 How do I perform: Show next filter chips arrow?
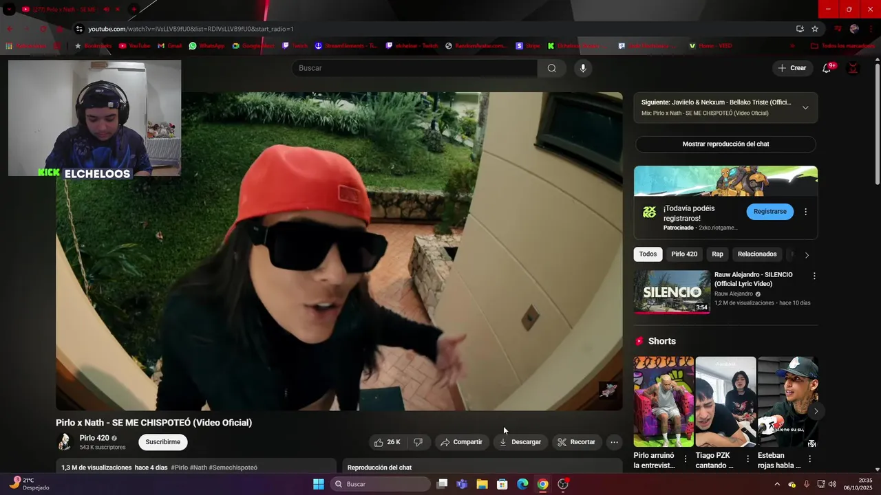pyautogui.click(x=807, y=255)
